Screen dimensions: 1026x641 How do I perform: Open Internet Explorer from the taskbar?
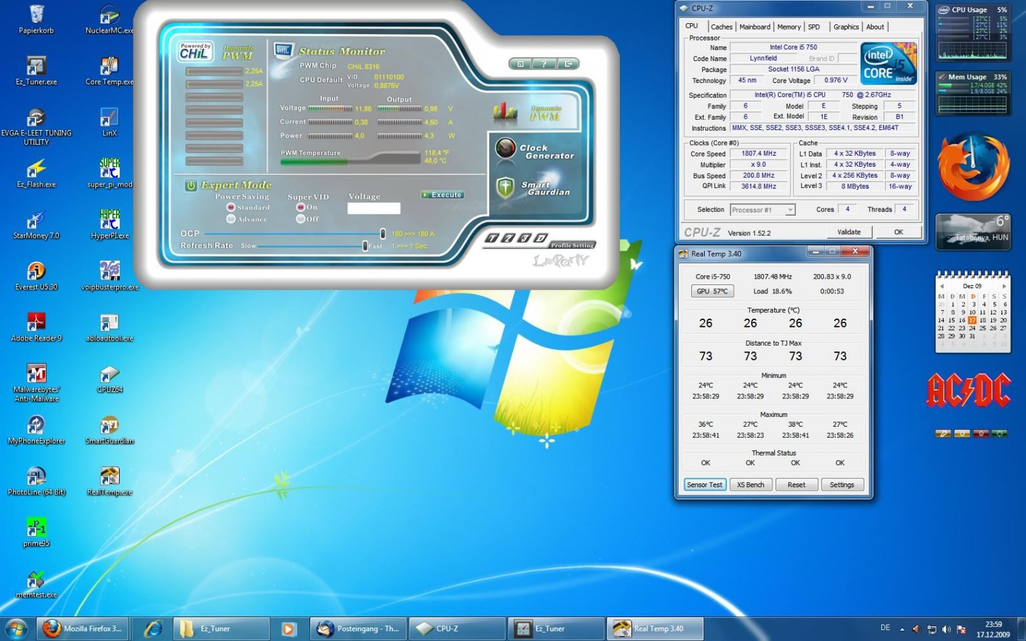[153, 628]
